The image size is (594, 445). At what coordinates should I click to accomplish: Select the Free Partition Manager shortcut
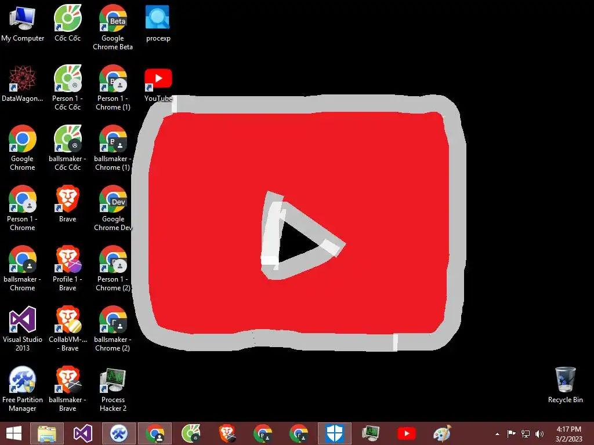pos(23,389)
